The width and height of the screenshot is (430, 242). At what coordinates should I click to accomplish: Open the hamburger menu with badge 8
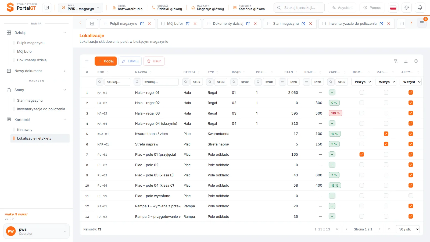tap(422, 23)
